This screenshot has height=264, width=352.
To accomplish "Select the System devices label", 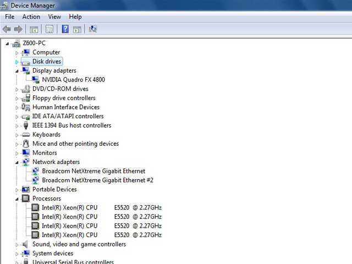I will [x=53, y=254].
